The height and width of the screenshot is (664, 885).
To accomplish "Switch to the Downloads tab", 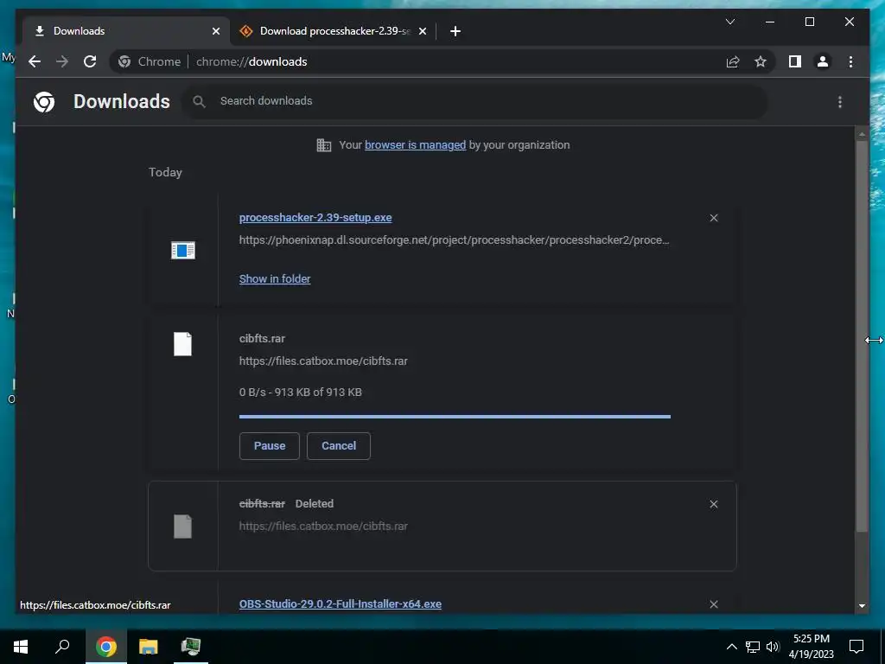I will click(126, 31).
